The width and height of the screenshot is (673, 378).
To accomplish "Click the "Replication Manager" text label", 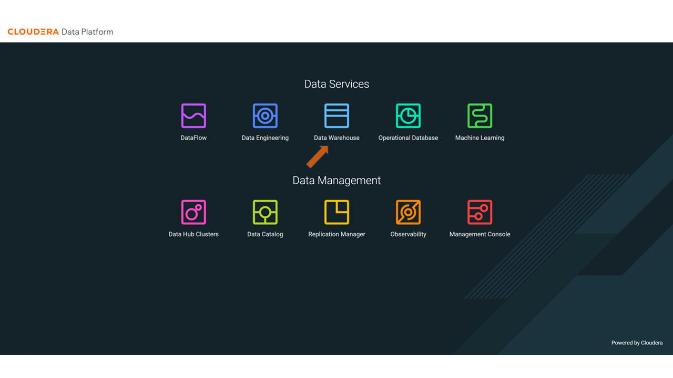I will pos(336,235).
